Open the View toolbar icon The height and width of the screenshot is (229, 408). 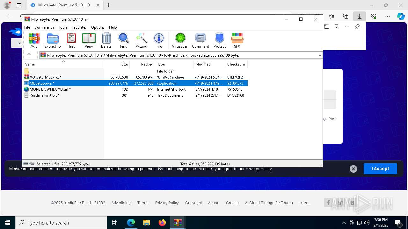point(89,40)
